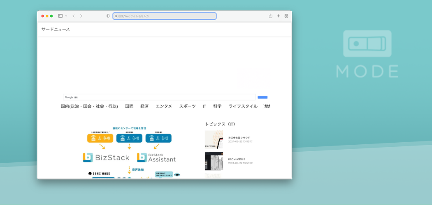Select the 経済 news category
432x205 pixels.
pos(144,106)
